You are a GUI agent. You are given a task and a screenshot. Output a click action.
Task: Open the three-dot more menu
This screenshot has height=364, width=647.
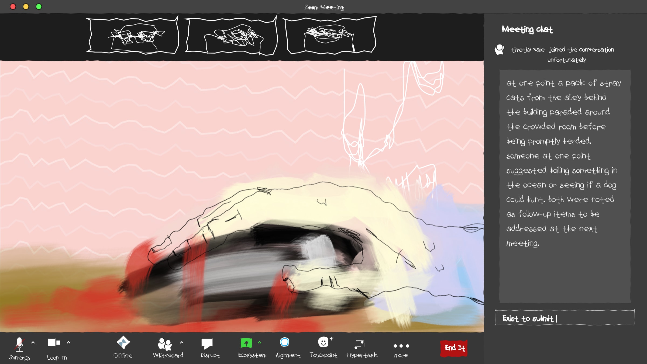click(401, 346)
